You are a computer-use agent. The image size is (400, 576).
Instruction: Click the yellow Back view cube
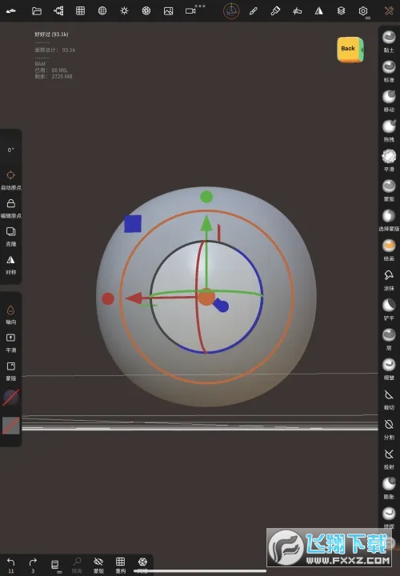click(350, 50)
